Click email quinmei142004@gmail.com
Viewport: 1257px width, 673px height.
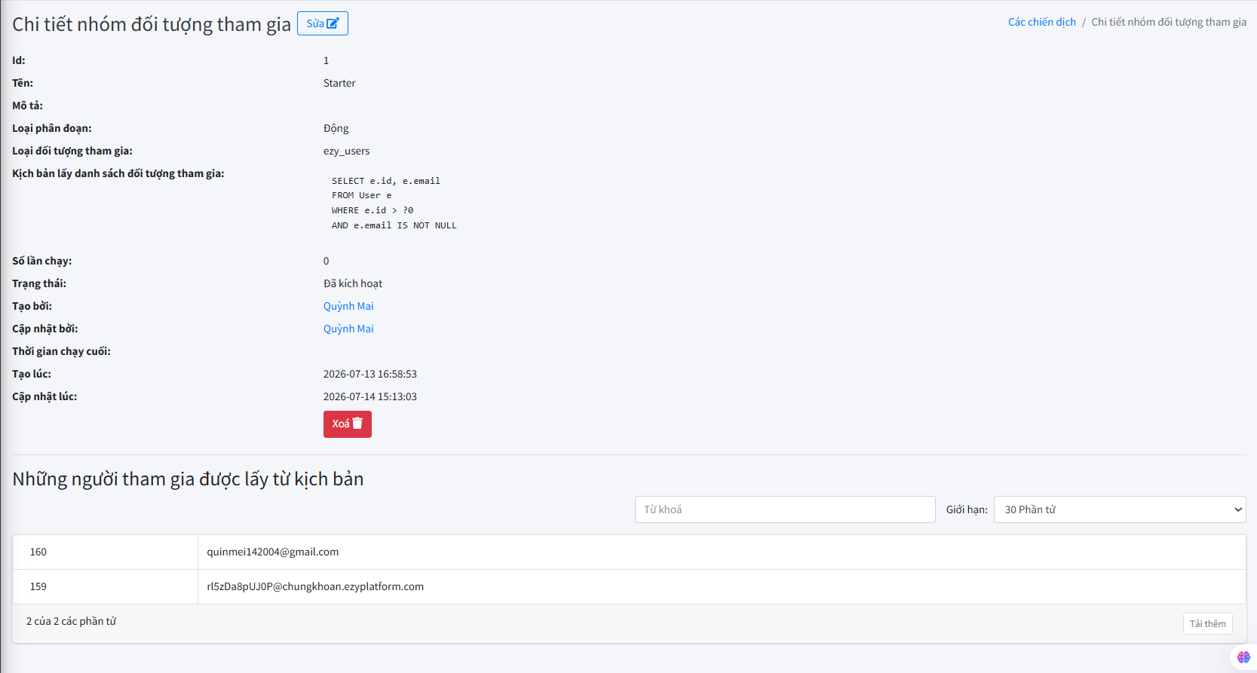click(x=273, y=552)
